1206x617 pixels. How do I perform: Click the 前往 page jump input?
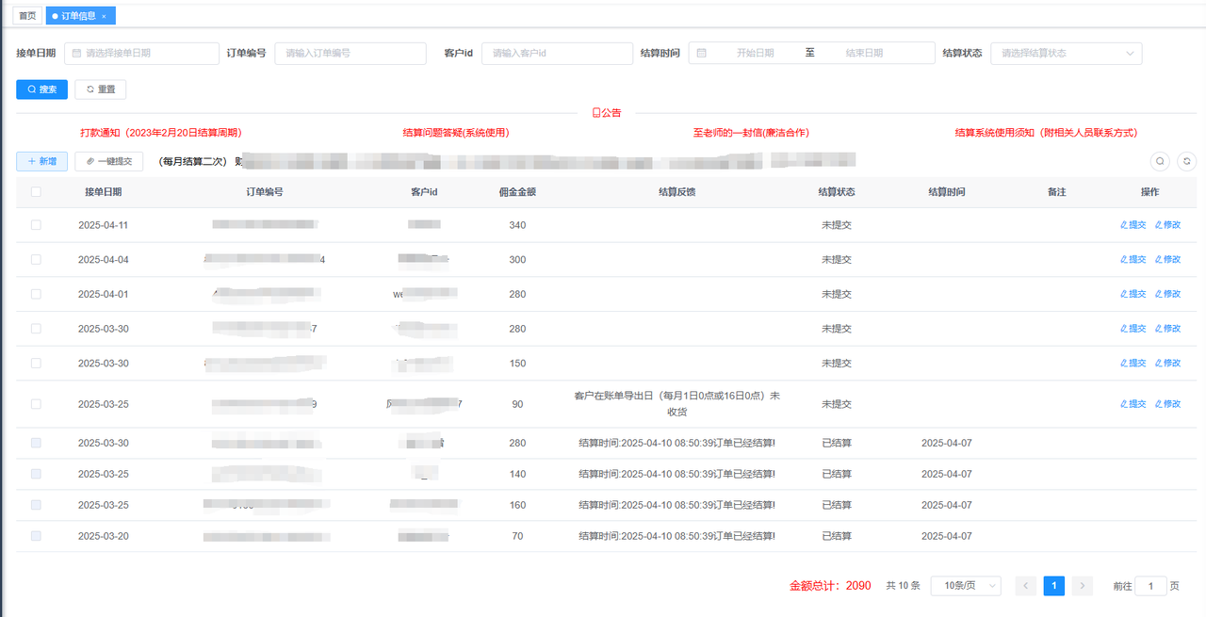pyautogui.click(x=1151, y=586)
